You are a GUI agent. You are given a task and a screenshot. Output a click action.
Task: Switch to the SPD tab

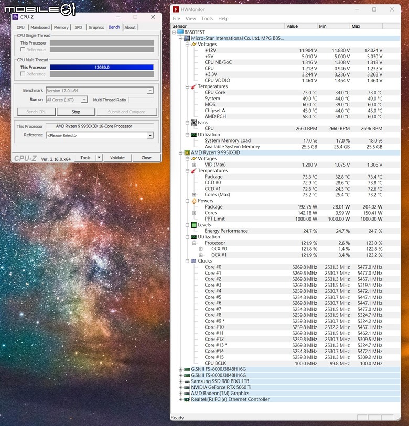tap(78, 27)
